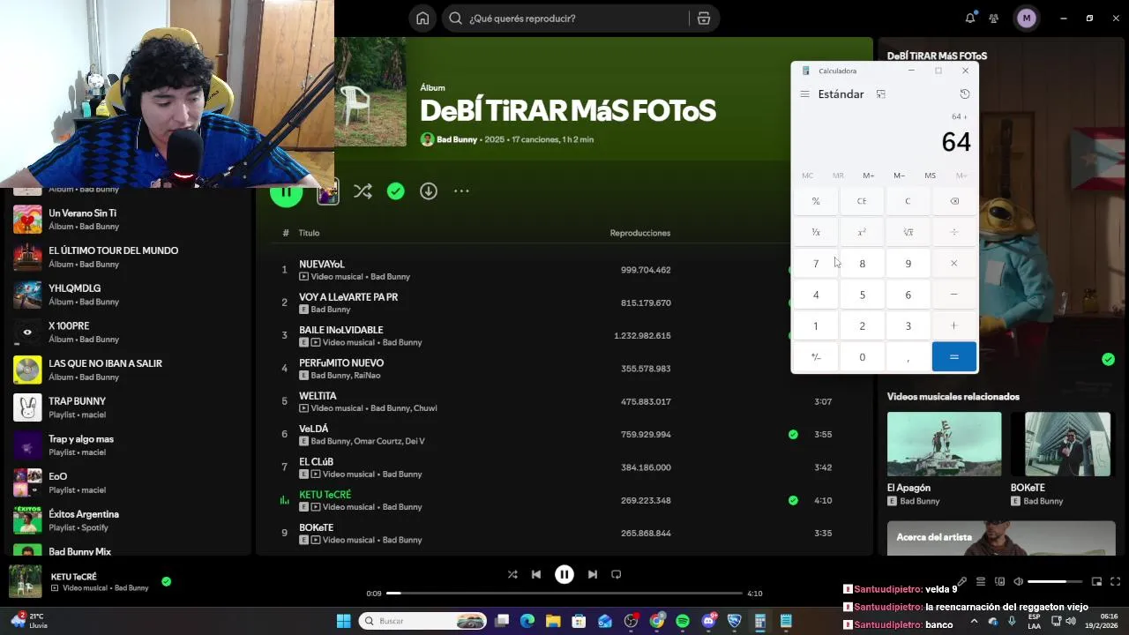1129x635 pixels.
Task: Toggle Calculator keep-on-top icon
Action: (880, 94)
